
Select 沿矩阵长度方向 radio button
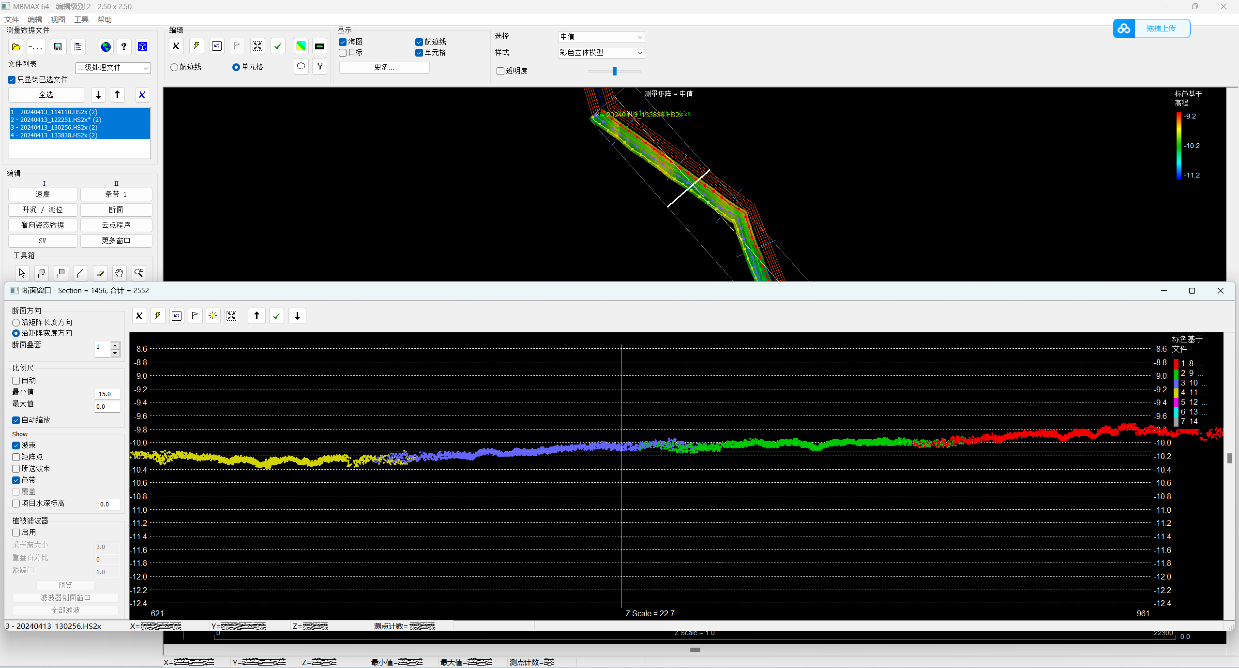click(16, 323)
